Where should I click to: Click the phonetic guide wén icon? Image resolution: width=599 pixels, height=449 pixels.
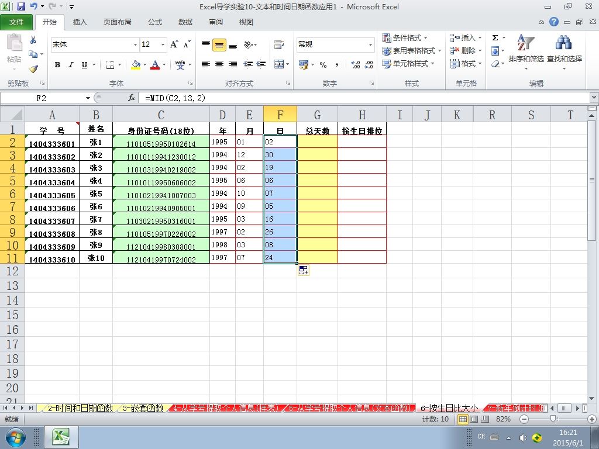click(180, 65)
